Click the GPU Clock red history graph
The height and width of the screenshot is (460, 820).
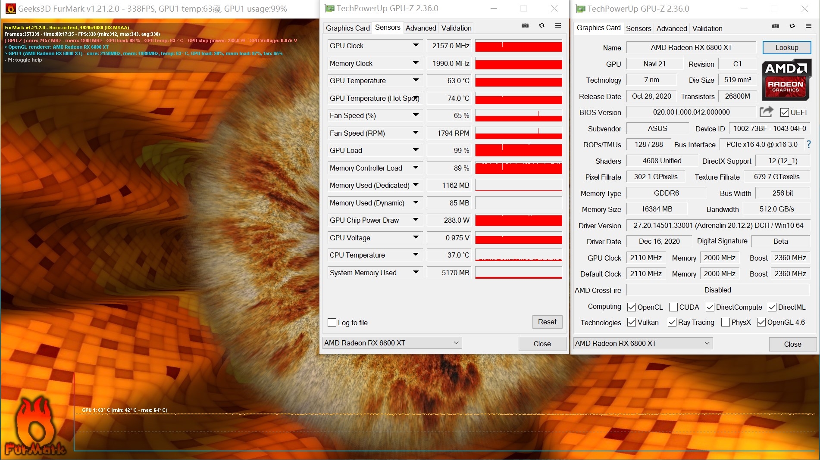tap(519, 46)
